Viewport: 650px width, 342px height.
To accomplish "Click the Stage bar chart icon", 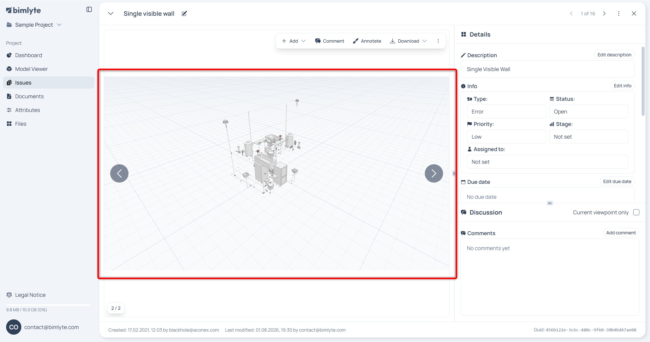I will pyautogui.click(x=552, y=124).
